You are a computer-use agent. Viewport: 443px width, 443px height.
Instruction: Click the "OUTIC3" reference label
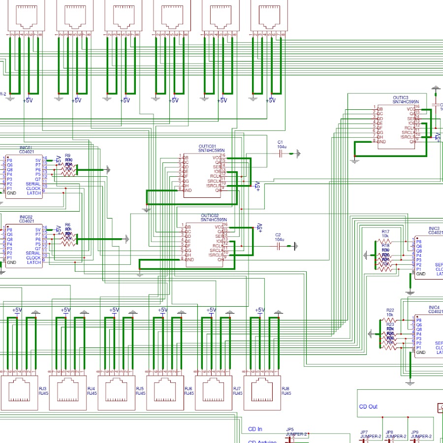click(x=400, y=97)
